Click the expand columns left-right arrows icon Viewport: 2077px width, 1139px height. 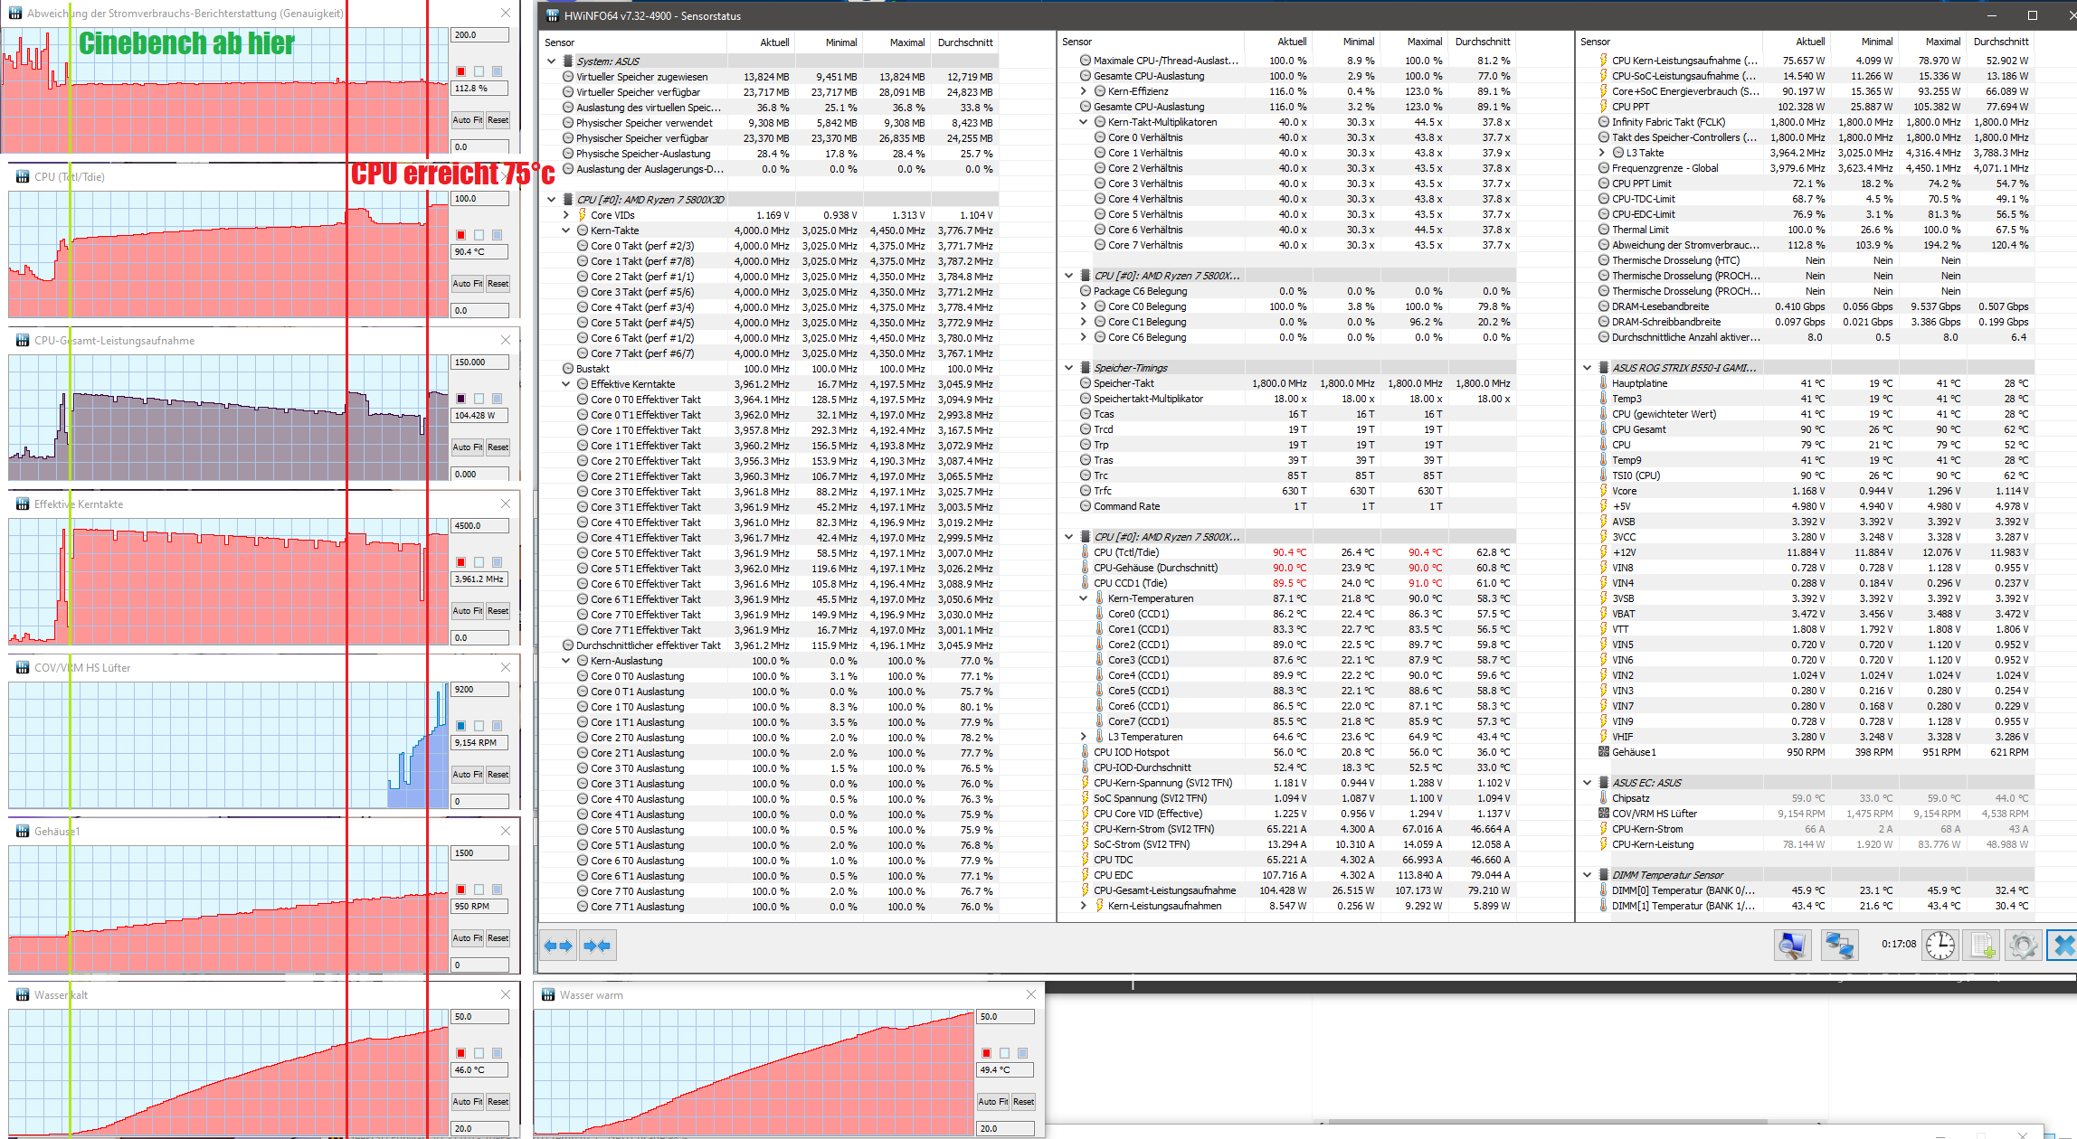[557, 946]
